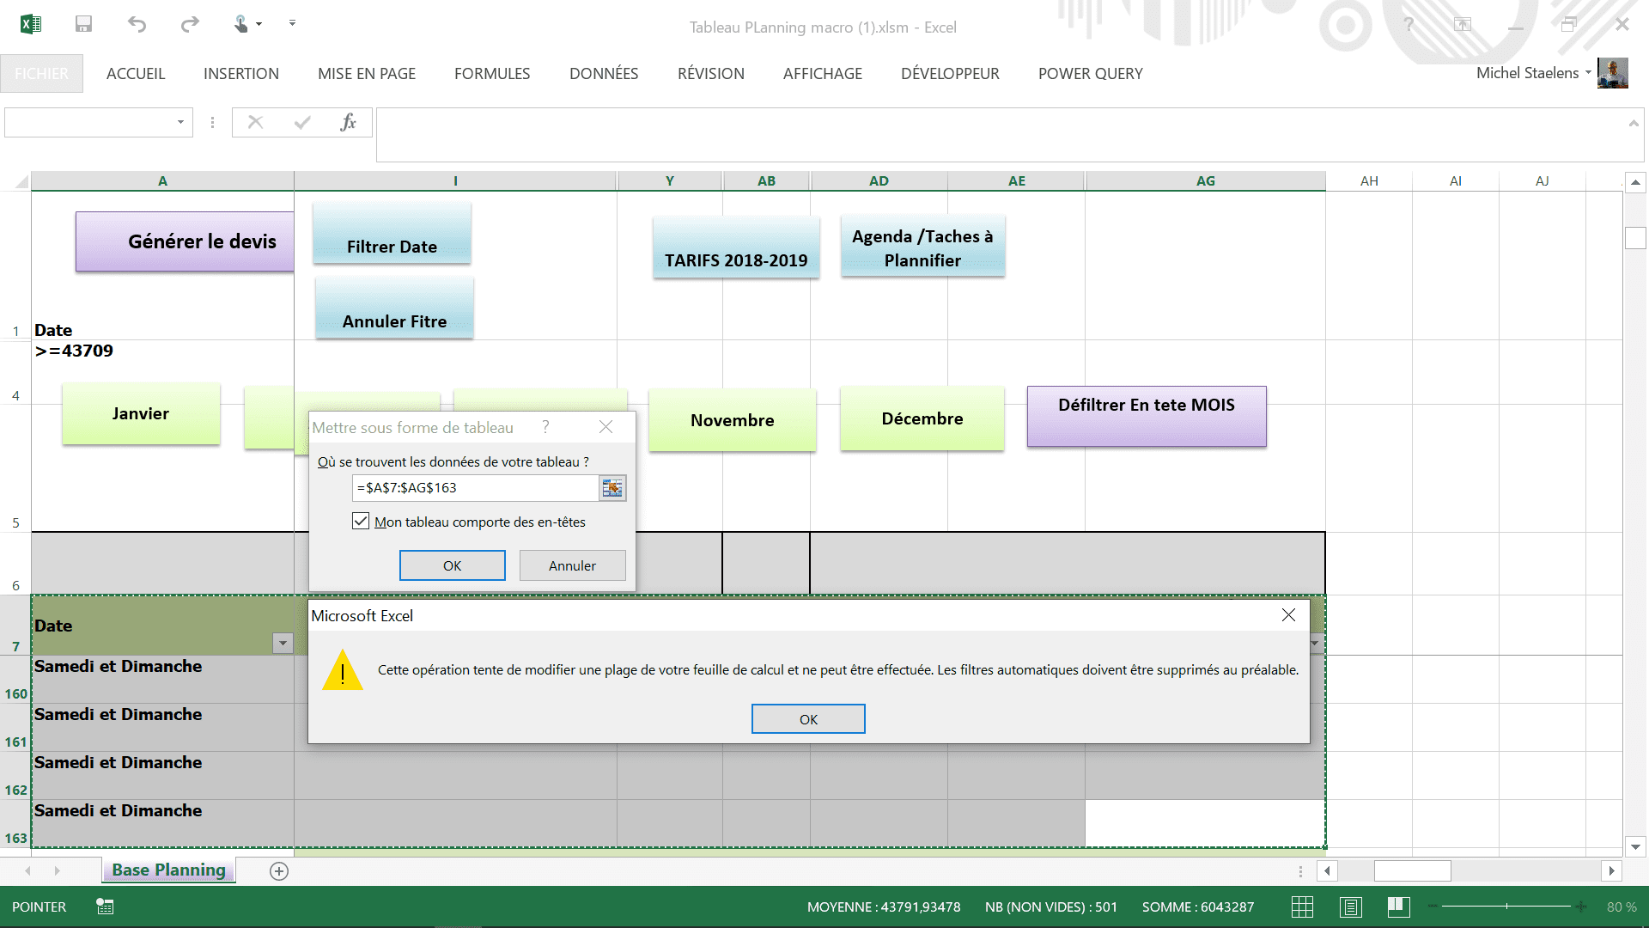Click the Undo arrow icon

click(137, 24)
